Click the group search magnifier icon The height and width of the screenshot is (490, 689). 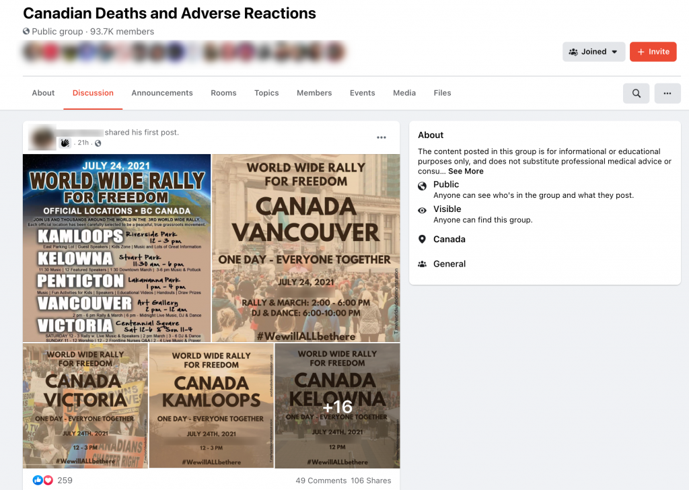[x=636, y=94]
